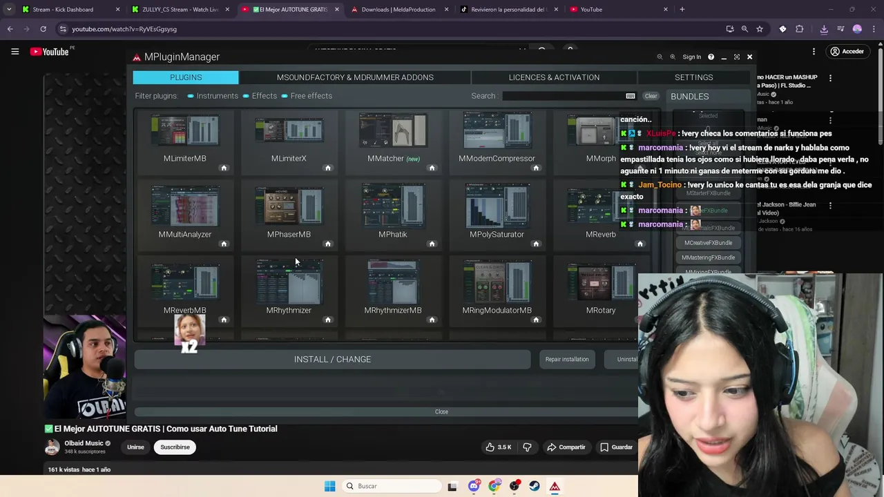Click the home icon under MPhaserMB

328,244
